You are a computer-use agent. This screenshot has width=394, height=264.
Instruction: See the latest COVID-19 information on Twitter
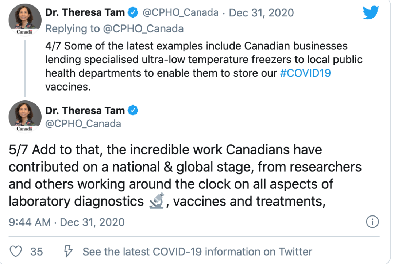pos(197,252)
